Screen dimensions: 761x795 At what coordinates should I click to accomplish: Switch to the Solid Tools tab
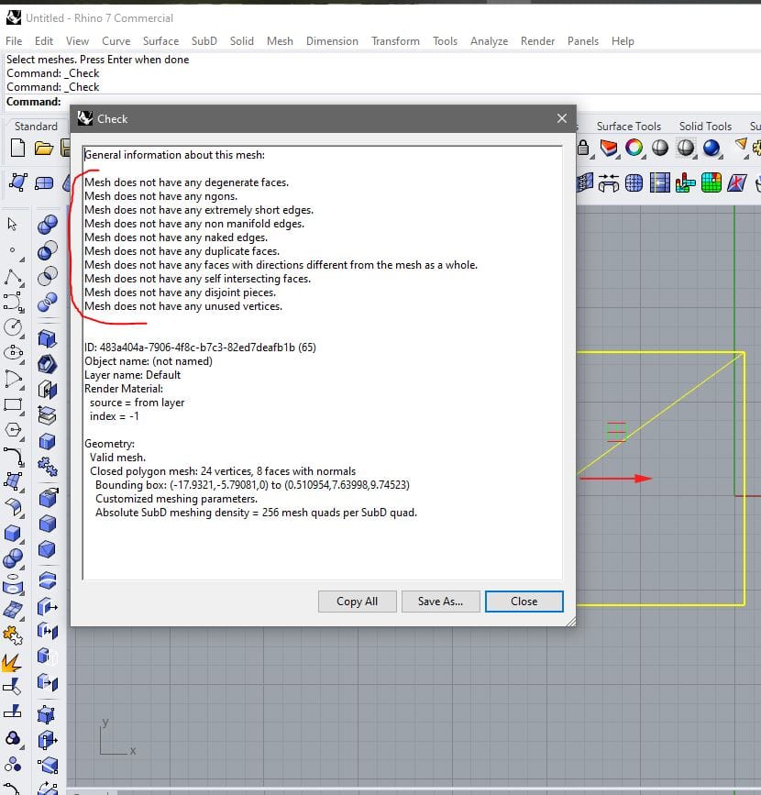[706, 126]
